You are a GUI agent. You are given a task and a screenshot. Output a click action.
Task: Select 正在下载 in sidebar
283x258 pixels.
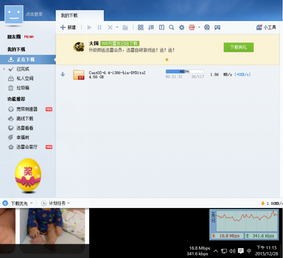pos(28,59)
